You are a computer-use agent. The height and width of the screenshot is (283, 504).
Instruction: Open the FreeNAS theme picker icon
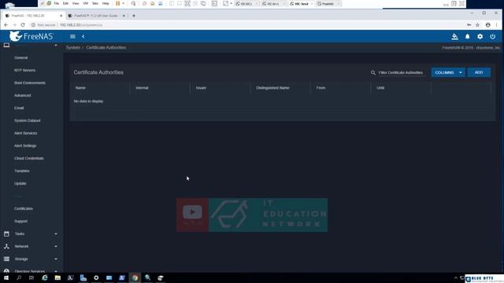click(x=454, y=37)
